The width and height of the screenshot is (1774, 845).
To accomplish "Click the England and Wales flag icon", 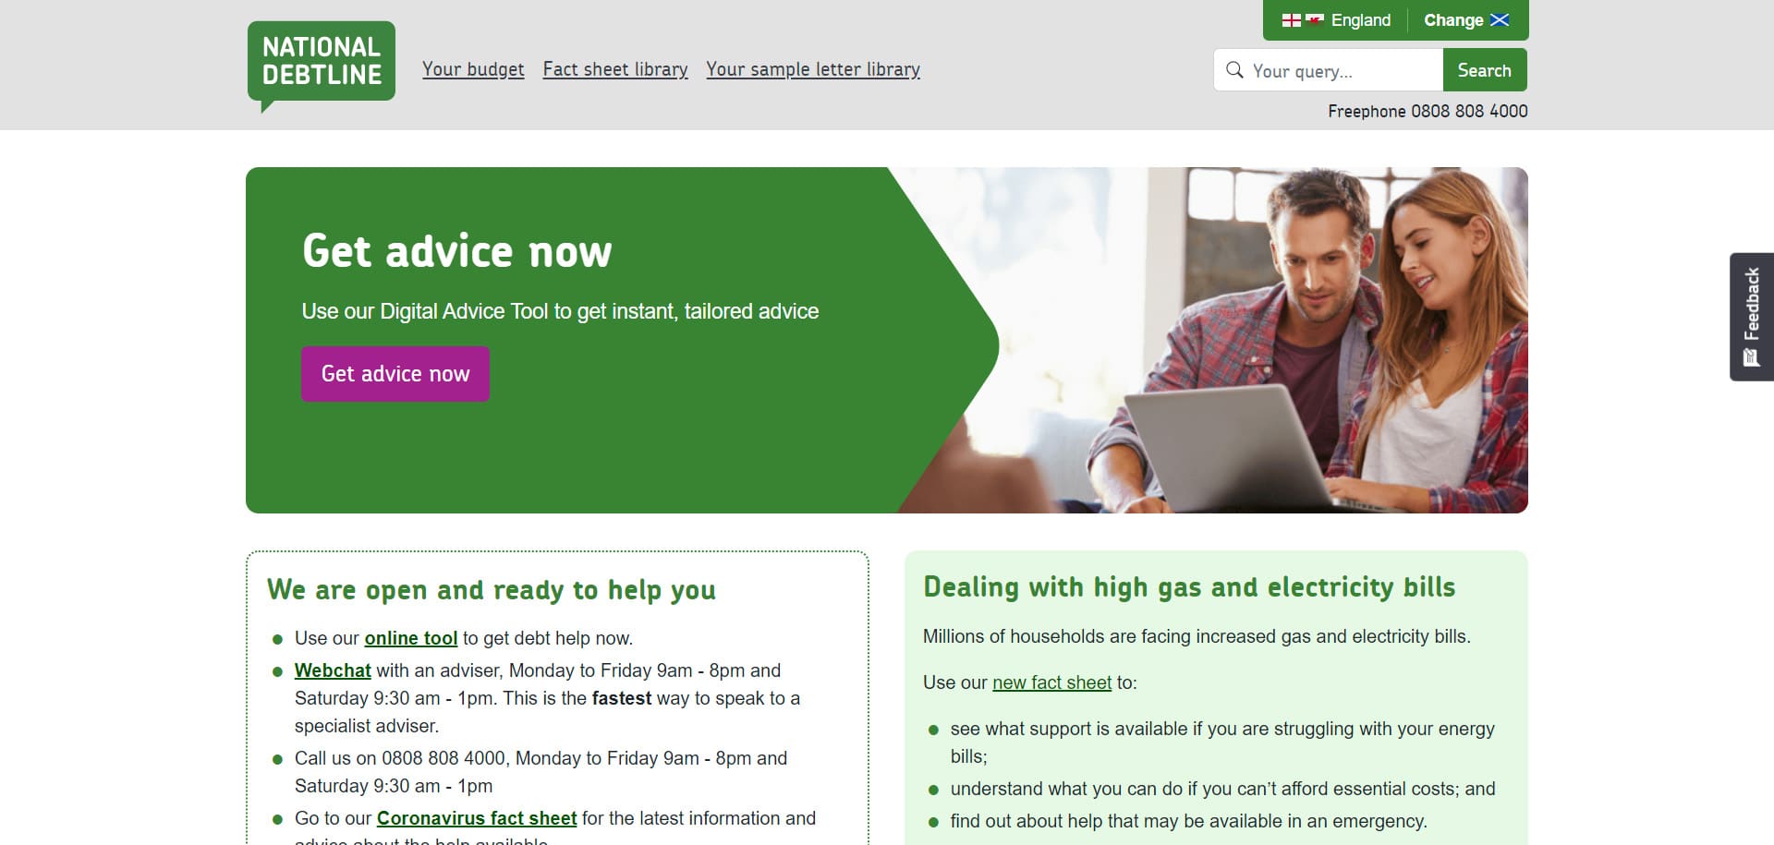I will point(1303,20).
